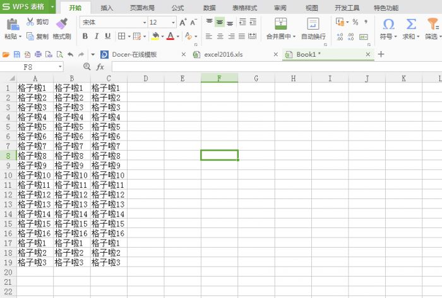Click the Undo arrow

point(71,54)
